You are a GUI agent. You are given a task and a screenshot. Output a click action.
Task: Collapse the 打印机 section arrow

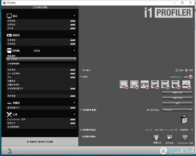point(74,51)
